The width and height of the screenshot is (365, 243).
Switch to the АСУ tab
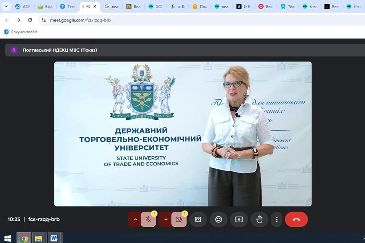pos(23,6)
